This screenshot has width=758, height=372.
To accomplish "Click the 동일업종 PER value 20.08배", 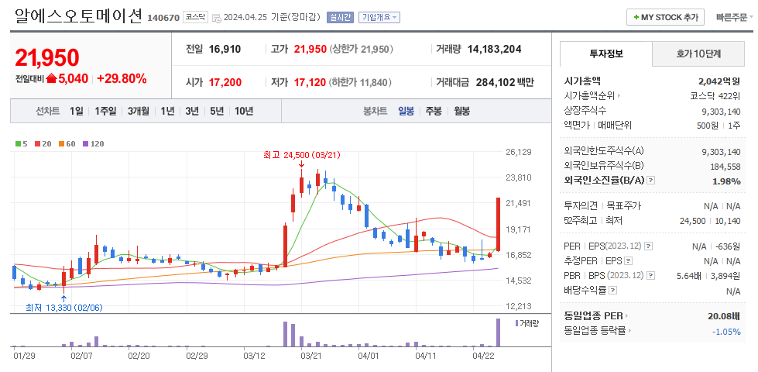I will click(x=724, y=317).
